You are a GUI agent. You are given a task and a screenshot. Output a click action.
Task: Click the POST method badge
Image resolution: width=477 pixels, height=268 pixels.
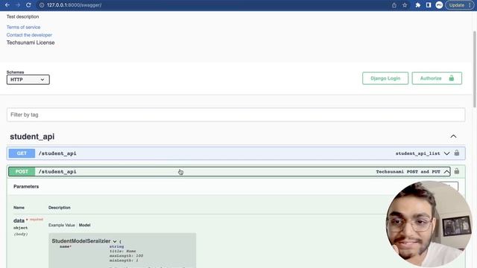22,172
